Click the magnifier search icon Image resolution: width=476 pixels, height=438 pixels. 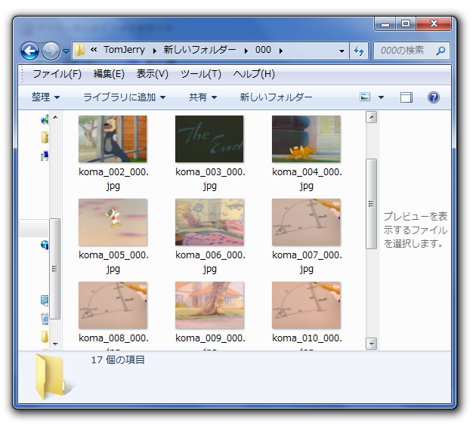pyautogui.click(x=440, y=51)
